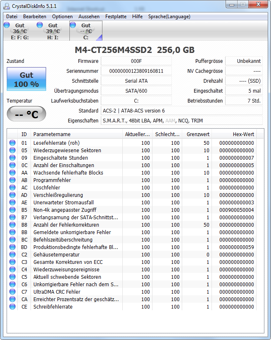Click the Betriebsstunden field showing 7 Std.
271x340 pixels.
pos(244,101)
